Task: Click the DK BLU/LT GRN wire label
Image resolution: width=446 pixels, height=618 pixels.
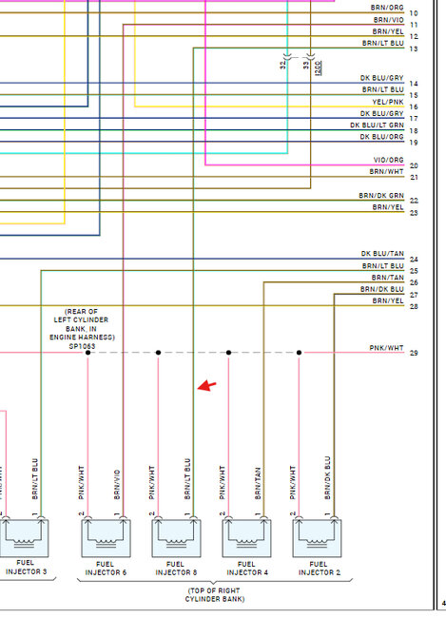Action: point(377,126)
